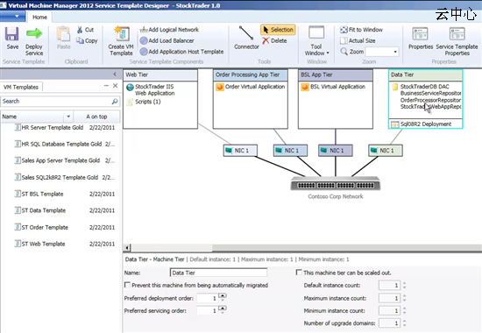Viewport: 482px width, 333px height.
Task: Select the Web Tier NIC 1 node
Action: pos(240,151)
